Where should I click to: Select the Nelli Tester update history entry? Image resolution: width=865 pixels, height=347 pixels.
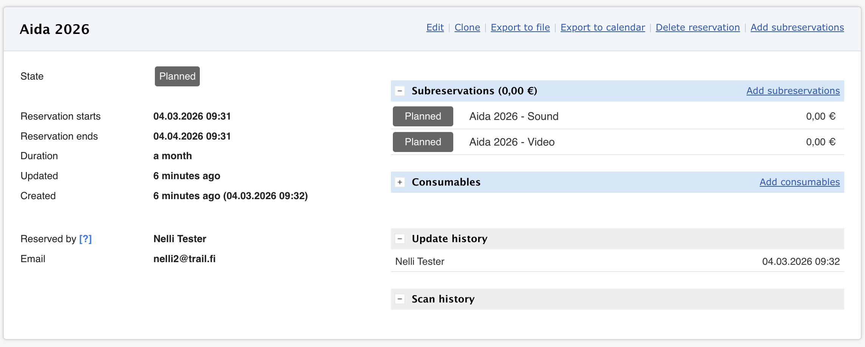[x=420, y=261]
